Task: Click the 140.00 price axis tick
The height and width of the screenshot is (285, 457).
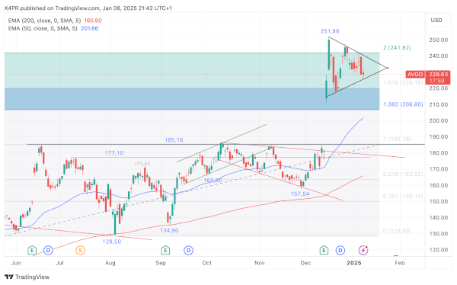Action: pos(439,217)
